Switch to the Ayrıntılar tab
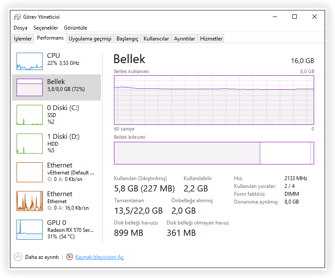Viewport: 335px width, 278px height. point(184,39)
